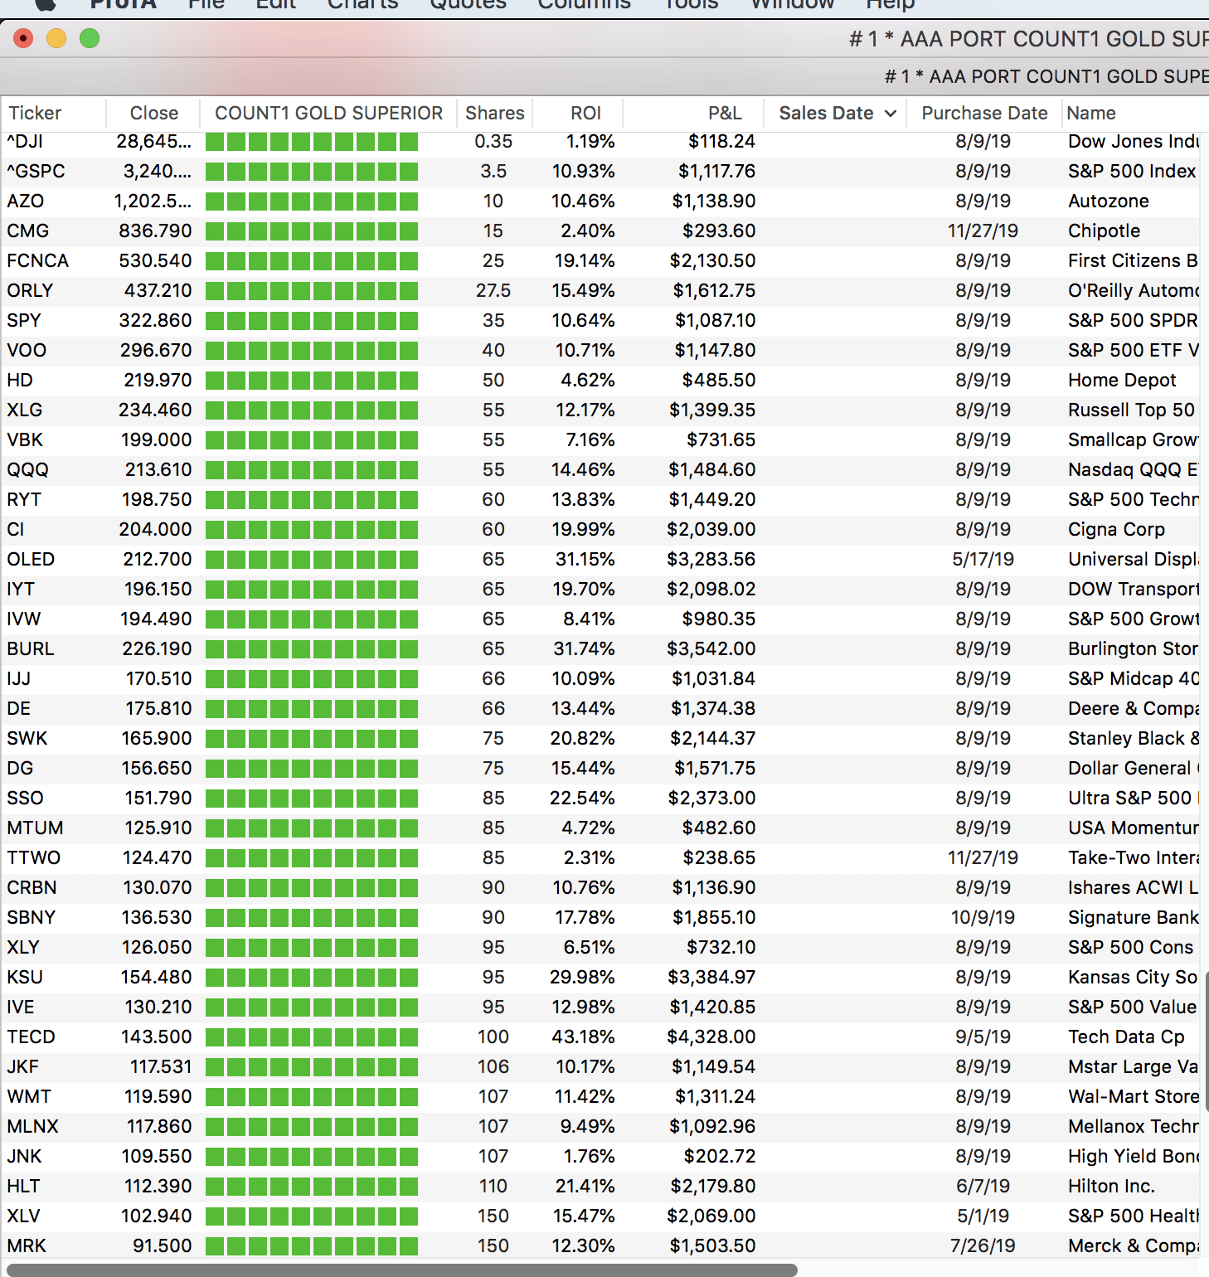
Task: Select the HD ticker cell
Action: [20, 380]
